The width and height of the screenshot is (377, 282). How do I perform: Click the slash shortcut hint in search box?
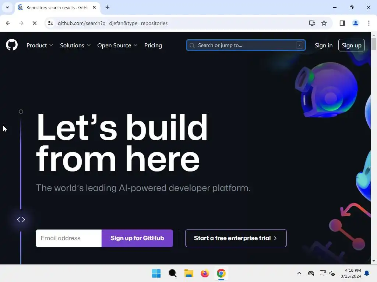[299, 45]
